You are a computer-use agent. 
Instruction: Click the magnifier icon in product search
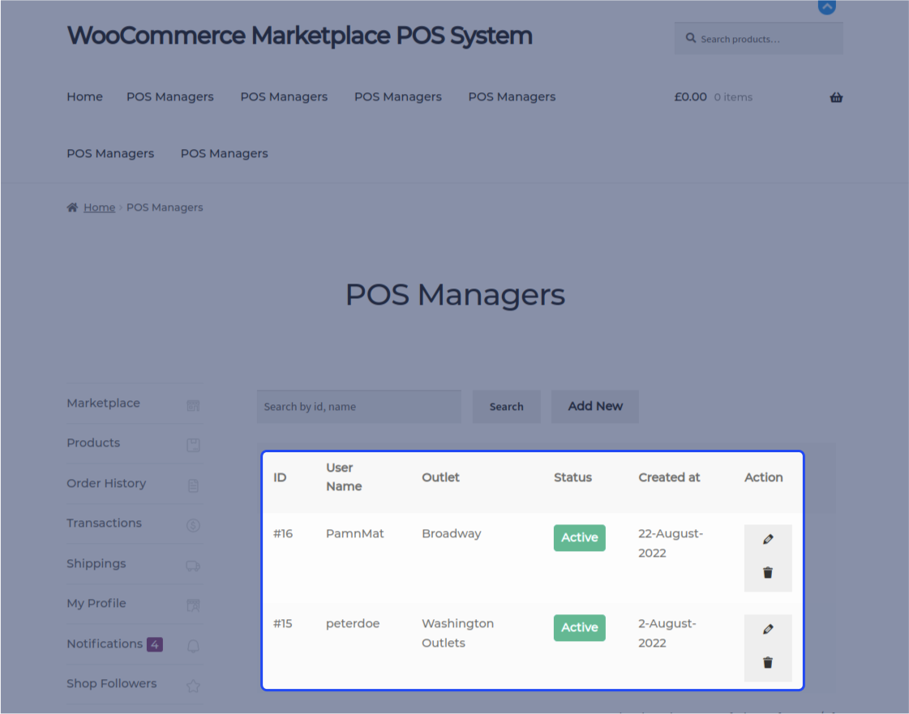(690, 38)
